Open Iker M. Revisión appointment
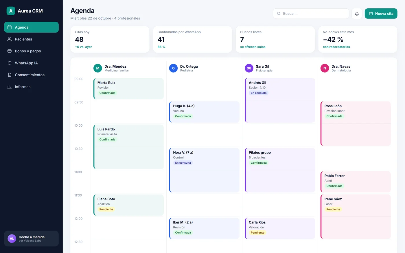This screenshot has width=405, height=253. click(x=204, y=228)
